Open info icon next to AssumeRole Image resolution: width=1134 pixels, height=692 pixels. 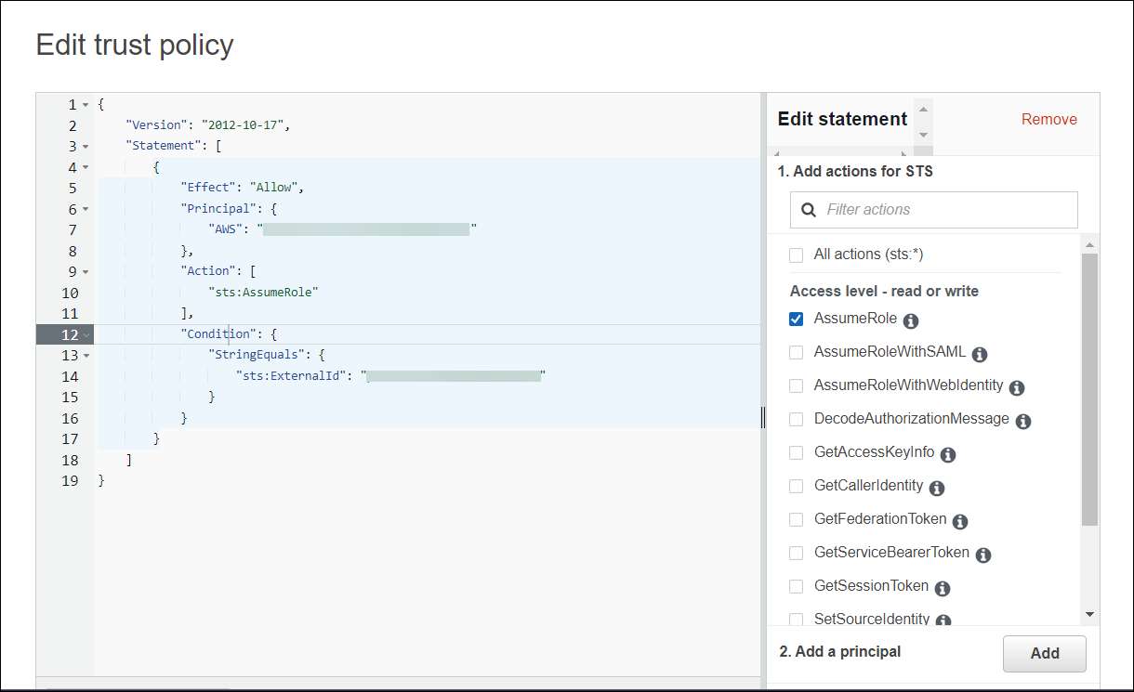point(911,320)
